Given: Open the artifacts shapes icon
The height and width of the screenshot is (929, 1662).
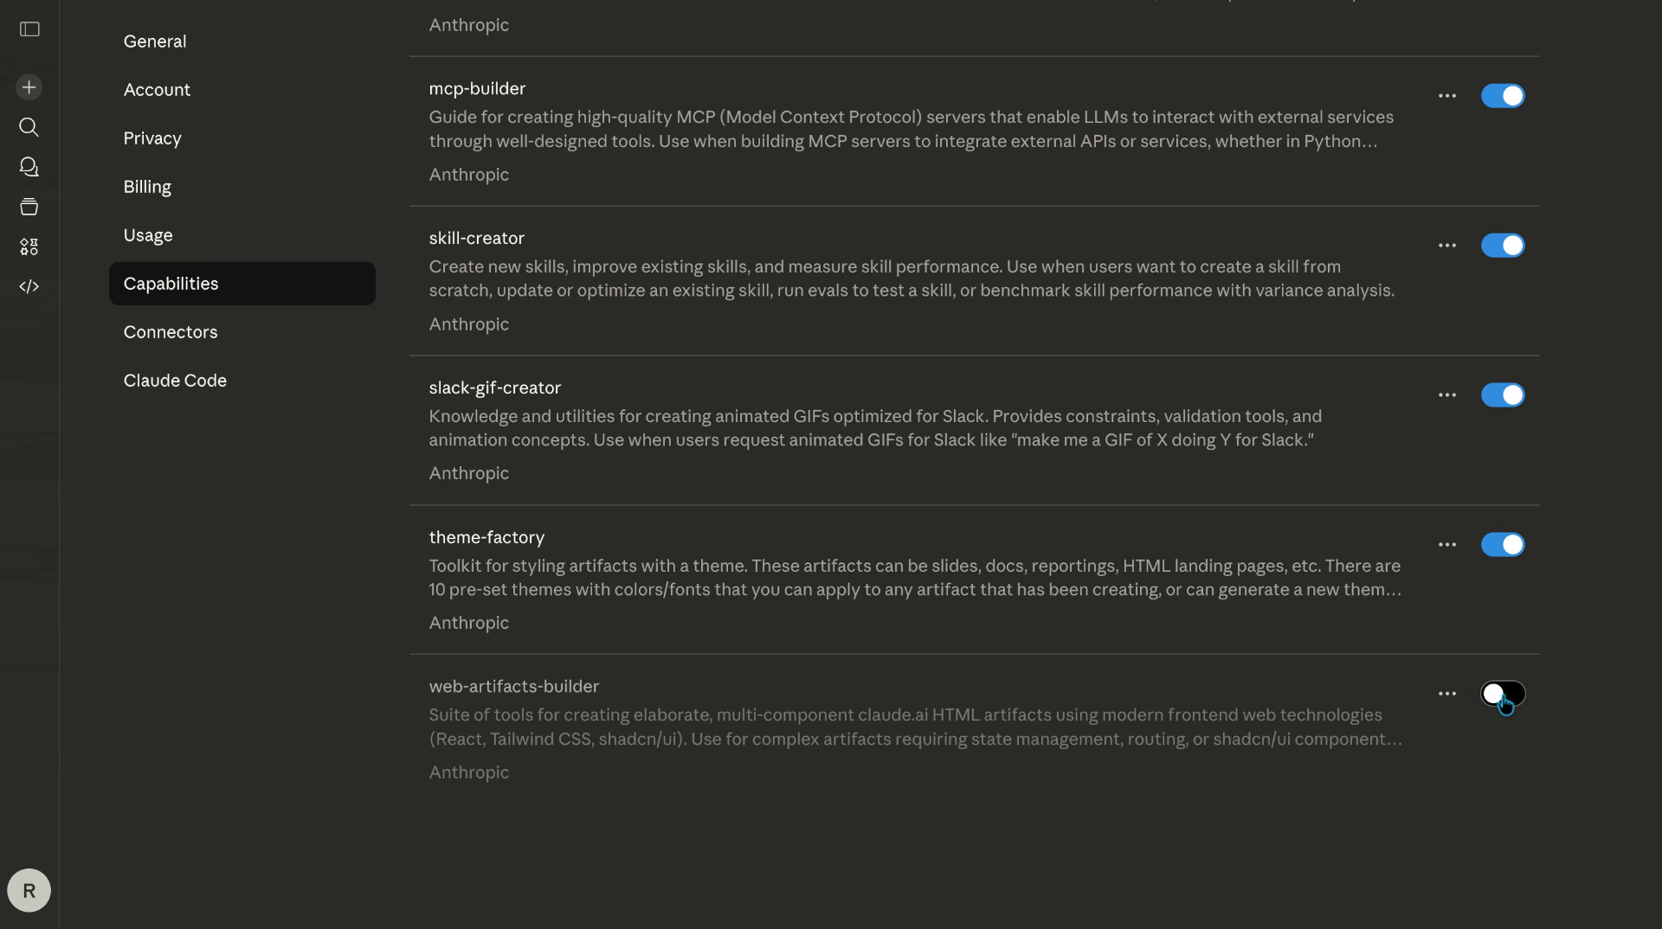Looking at the screenshot, I should pyautogui.click(x=29, y=247).
